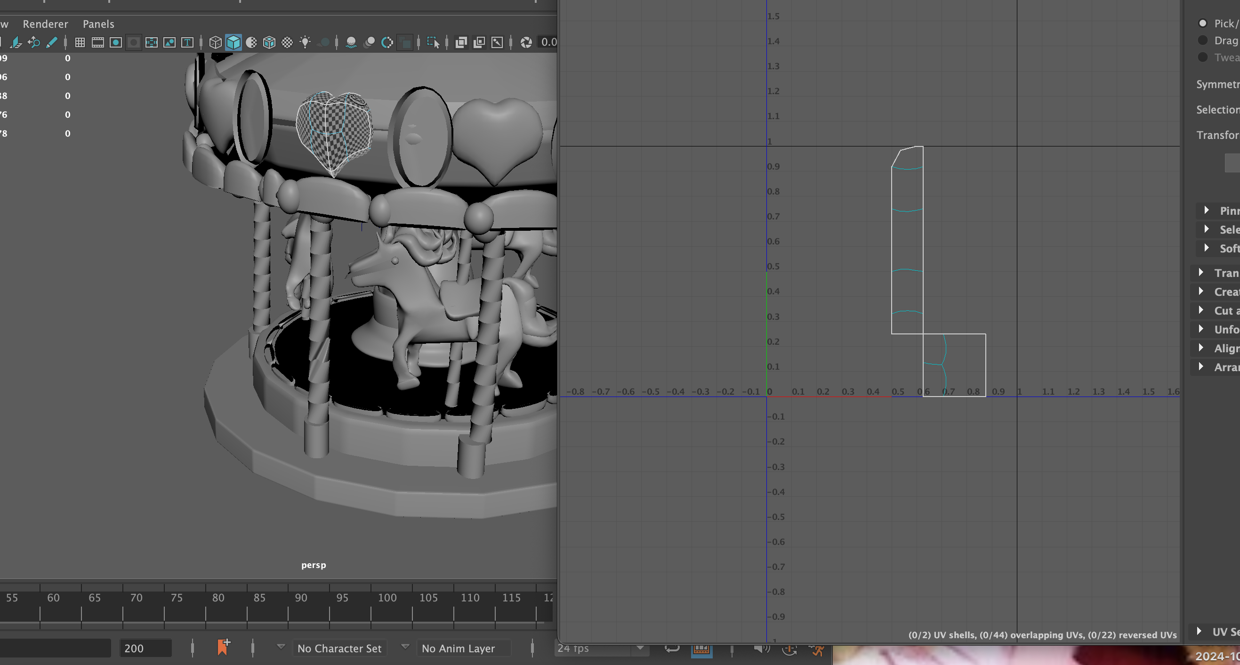Click the UV shells status text
Image resolution: width=1240 pixels, height=665 pixels.
[x=1042, y=635]
